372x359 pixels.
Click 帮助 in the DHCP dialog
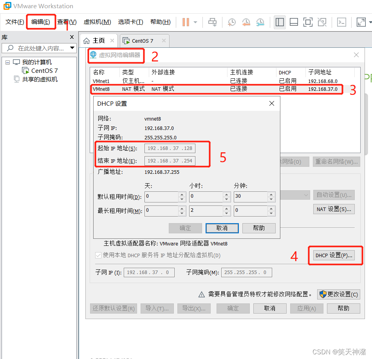tap(259, 228)
